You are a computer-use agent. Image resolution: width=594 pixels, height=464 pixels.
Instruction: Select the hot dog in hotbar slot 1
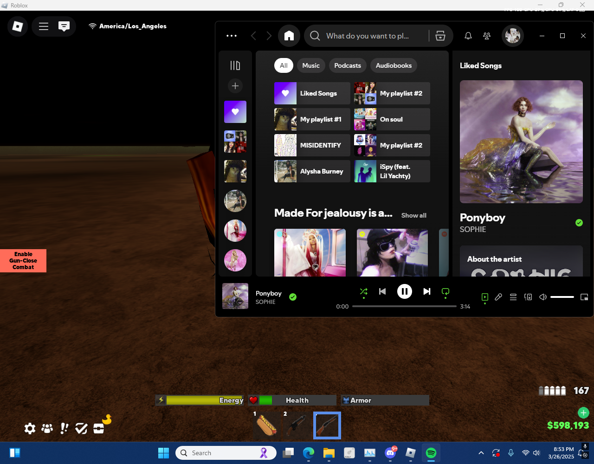point(267,425)
